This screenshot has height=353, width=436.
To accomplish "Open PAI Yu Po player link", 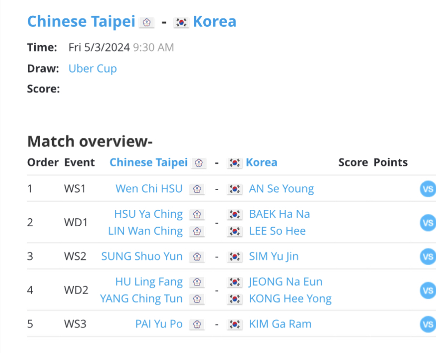I will pos(159,324).
